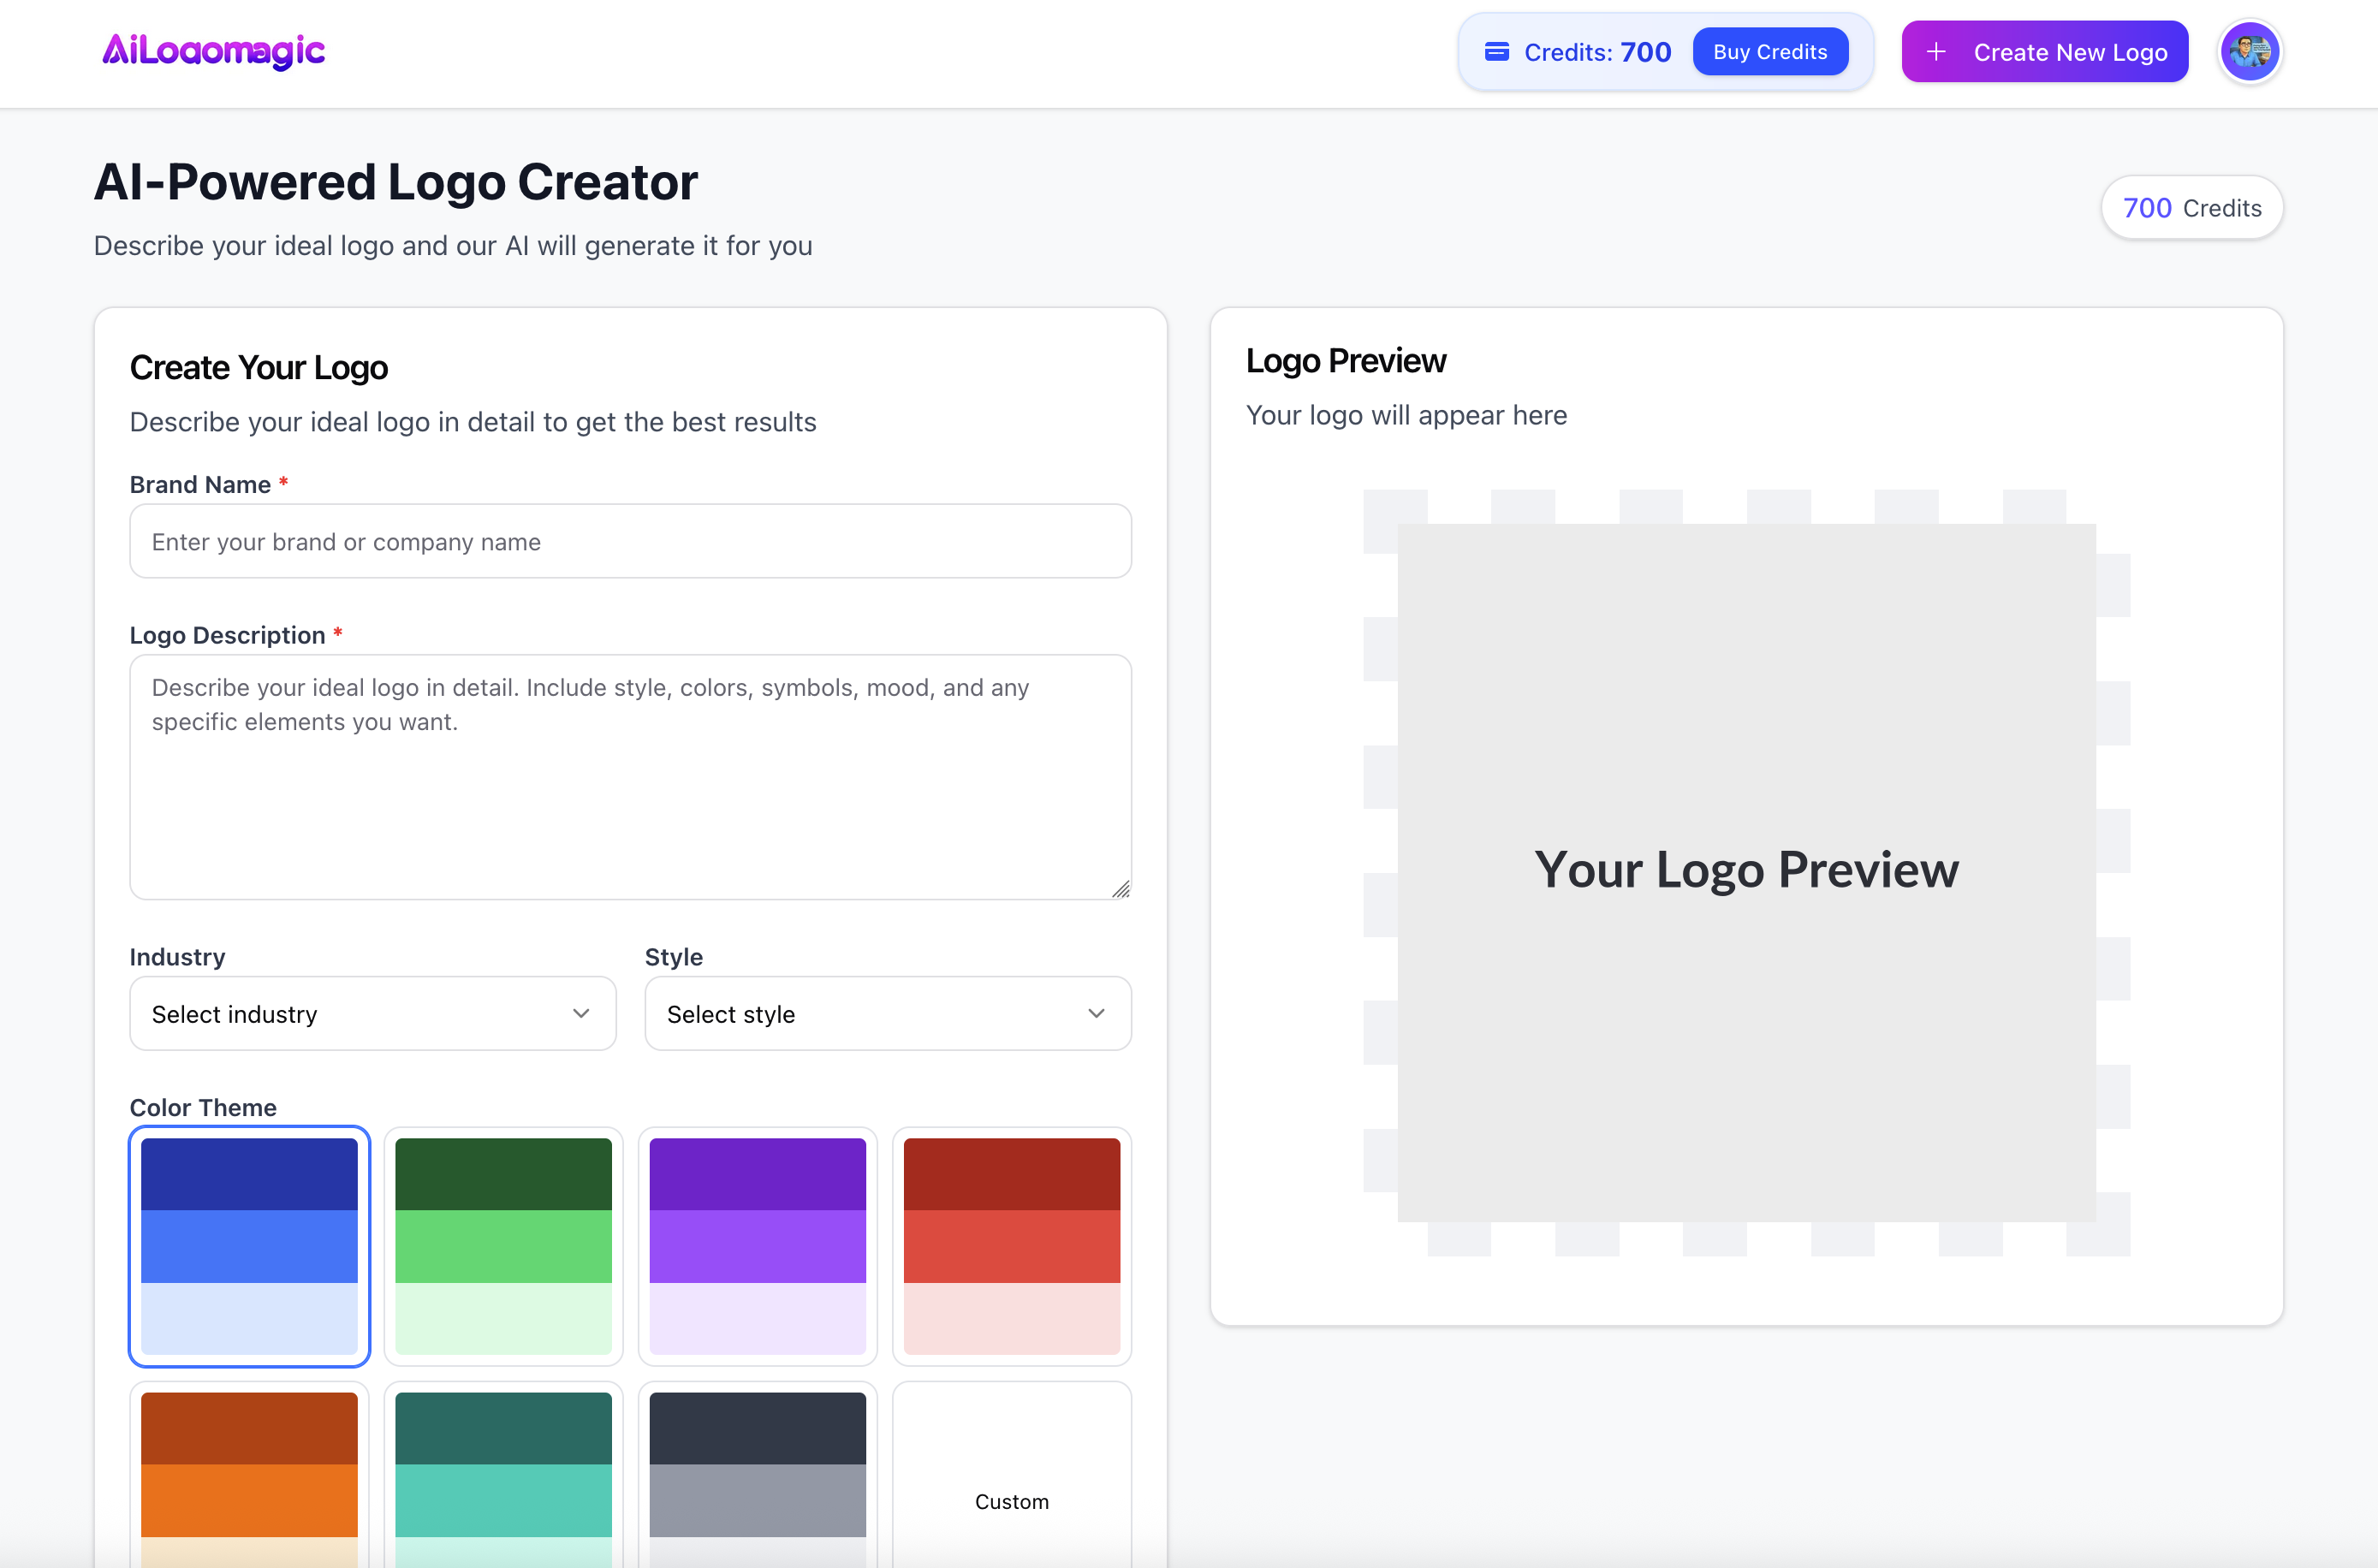Select the blue color theme
This screenshot has width=2378, height=1568.
[x=249, y=1245]
